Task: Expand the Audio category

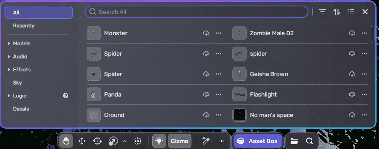Action: pos(9,56)
